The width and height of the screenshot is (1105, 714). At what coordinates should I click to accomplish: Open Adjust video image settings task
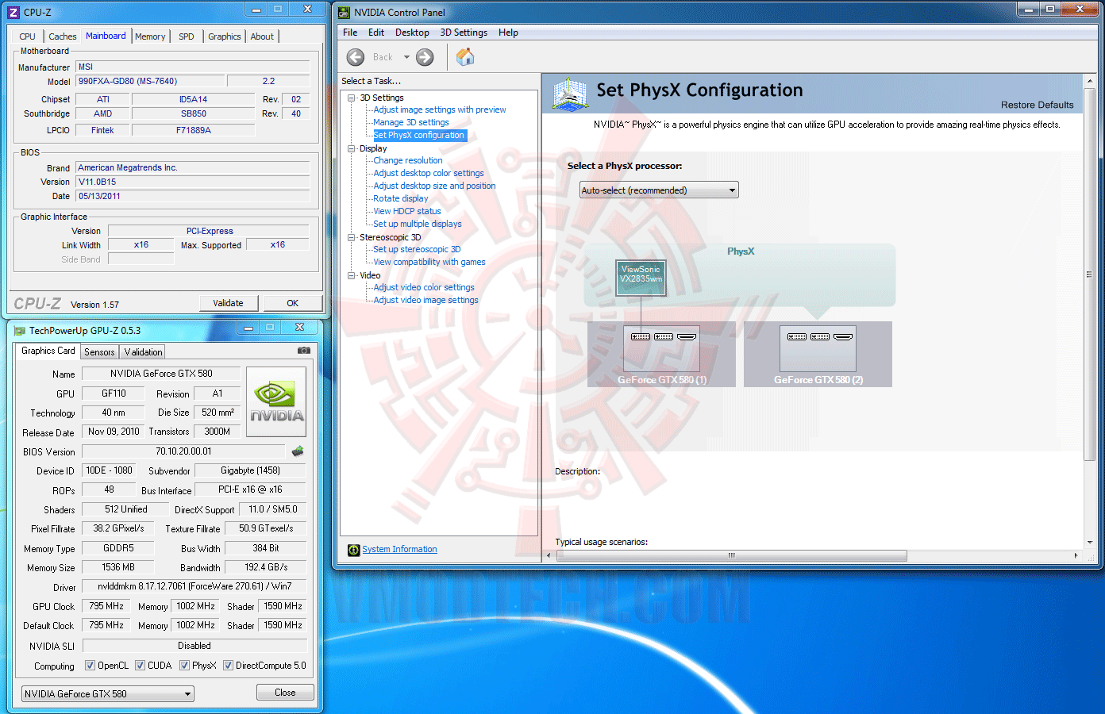point(426,300)
